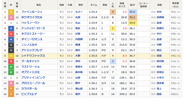This screenshot has width=185, height=98.
Task: Open trainer page 清水英
Action: 160,83
